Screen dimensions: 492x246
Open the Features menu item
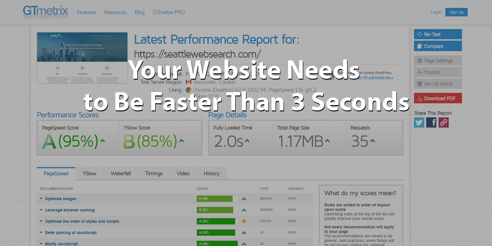[x=87, y=12]
